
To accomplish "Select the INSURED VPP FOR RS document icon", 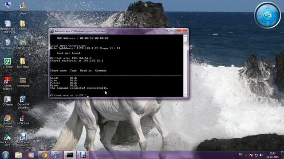I will point(8,26).
